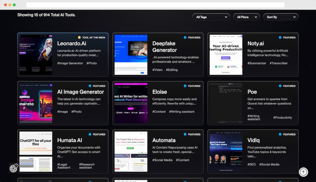This screenshot has height=182, width=316.
Task: Click the Featured badge on Humata AI
Action: [97, 134]
